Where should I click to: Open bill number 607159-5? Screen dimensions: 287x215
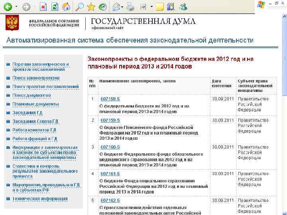click(110, 120)
